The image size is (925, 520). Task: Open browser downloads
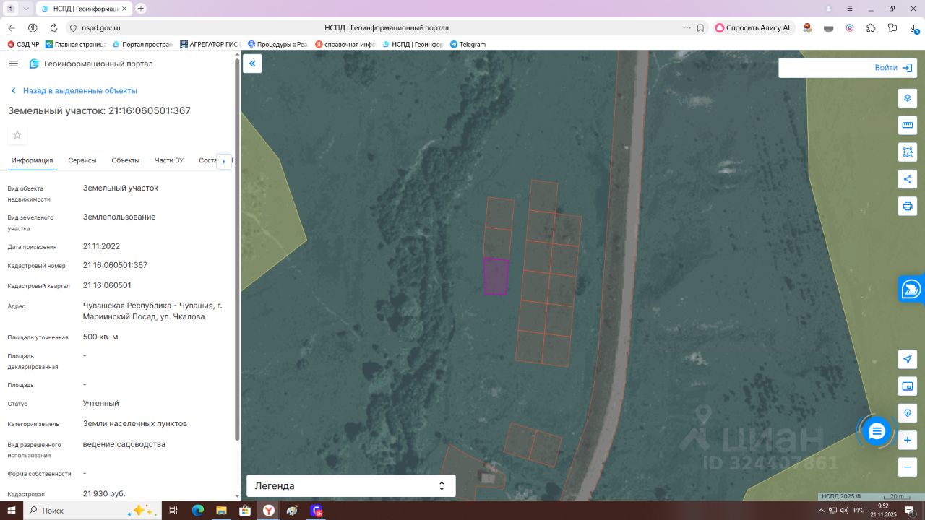(914, 27)
